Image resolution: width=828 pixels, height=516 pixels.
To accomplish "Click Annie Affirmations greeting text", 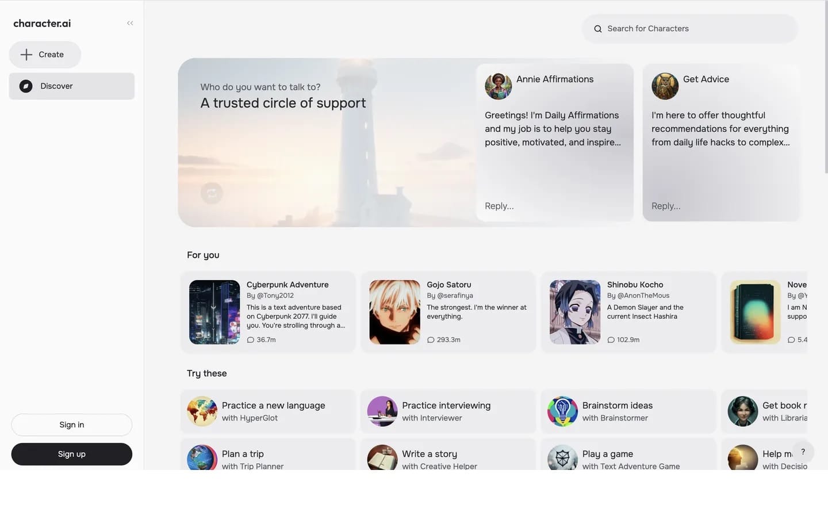I will click(x=553, y=129).
